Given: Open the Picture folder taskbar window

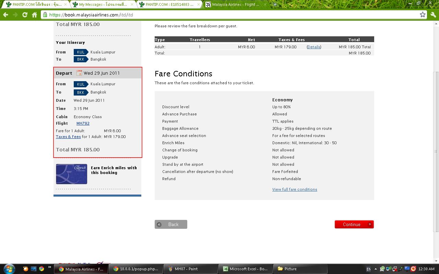Looking at the screenshot, I should [300, 269].
